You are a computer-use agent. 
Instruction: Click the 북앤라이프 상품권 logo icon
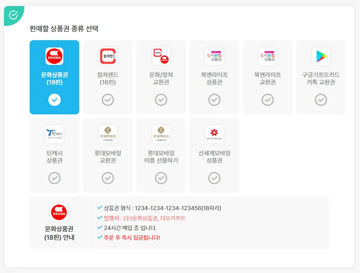tap(214, 56)
